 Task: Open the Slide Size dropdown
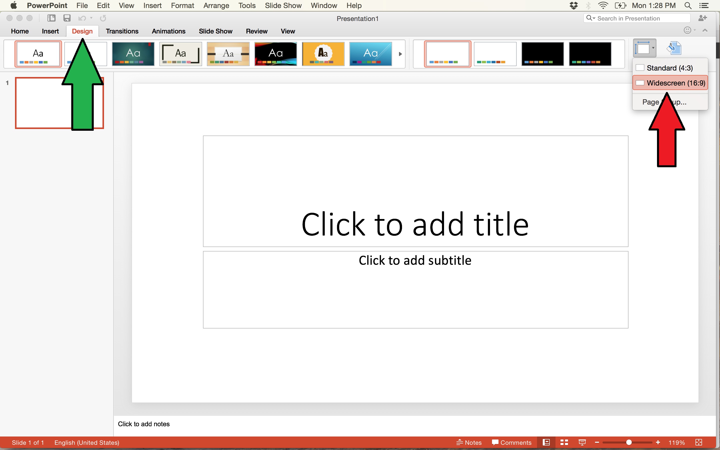(x=644, y=48)
